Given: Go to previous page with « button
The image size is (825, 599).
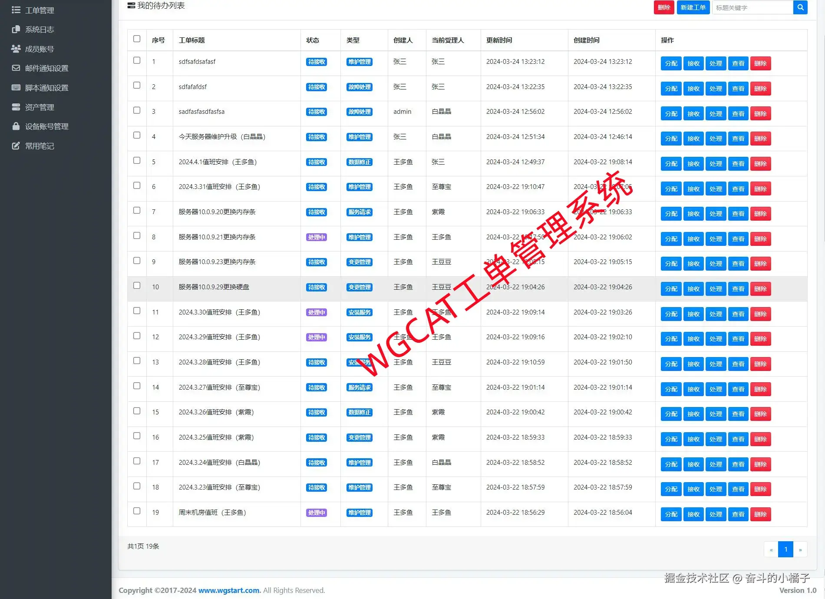Looking at the screenshot, I should [771, 549].
